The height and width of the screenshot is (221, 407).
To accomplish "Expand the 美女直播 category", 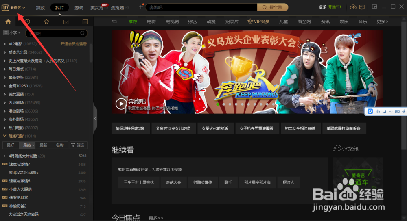I will (4, 94).
